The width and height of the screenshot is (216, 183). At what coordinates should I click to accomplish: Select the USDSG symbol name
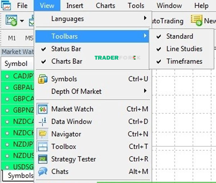(23, 167)
